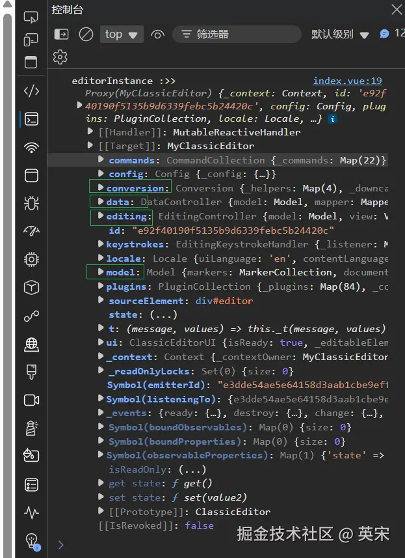Click the blue info badge after Locale
This screenshot has height=558, width=405.
(x=333, y=119)
